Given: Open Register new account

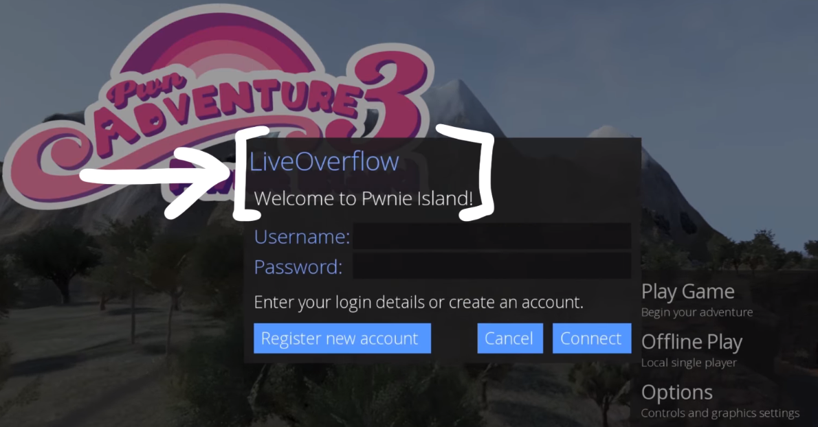Looking at the screenshot, I should tap(342, 338).
